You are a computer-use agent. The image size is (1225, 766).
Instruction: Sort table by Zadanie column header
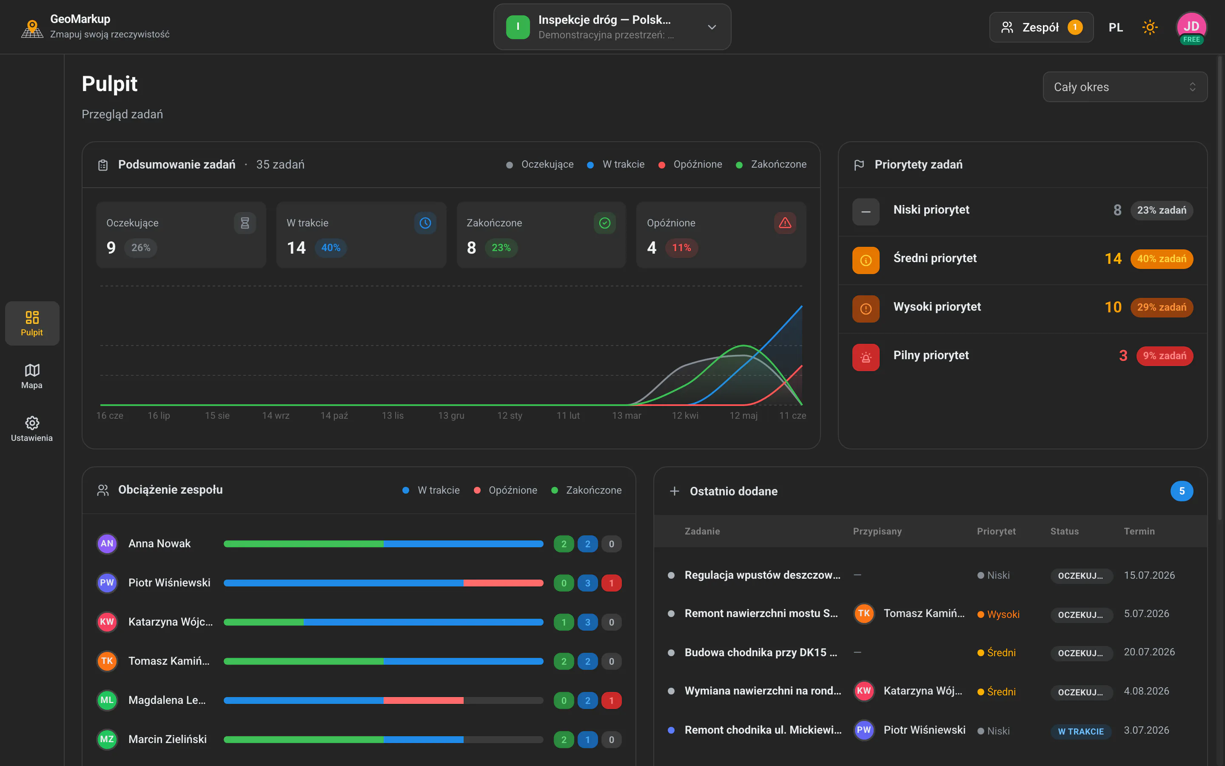click(x=702, y=532)
